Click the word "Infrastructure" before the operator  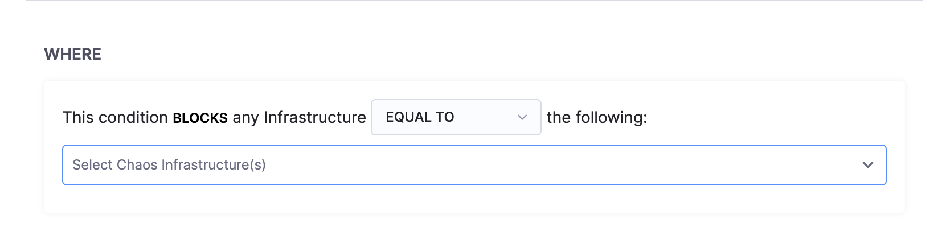[x=314, y=117]
